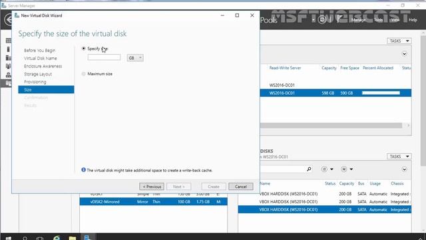Screen dimensions: 426x240
Task: Open Tools menu in Server Manager
Action: (378, 20)
